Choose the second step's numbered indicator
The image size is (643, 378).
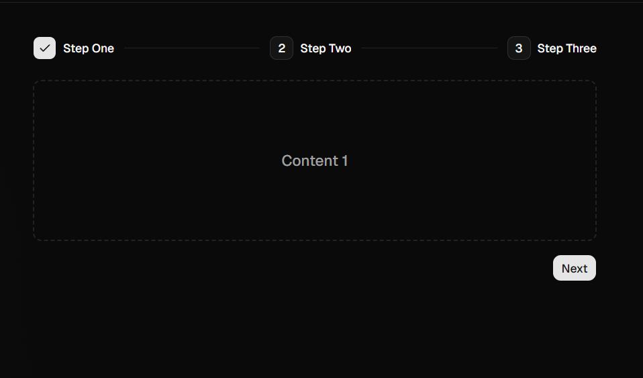(x=281, y=48)
